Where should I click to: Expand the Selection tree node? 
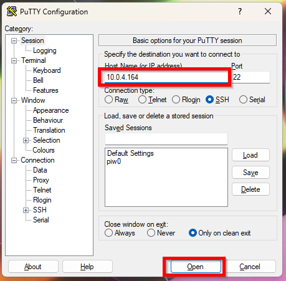pyautogui.click(x=26, y=140)
